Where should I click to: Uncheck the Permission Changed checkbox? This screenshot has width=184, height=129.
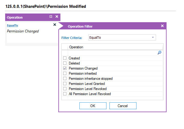(65, 68)
